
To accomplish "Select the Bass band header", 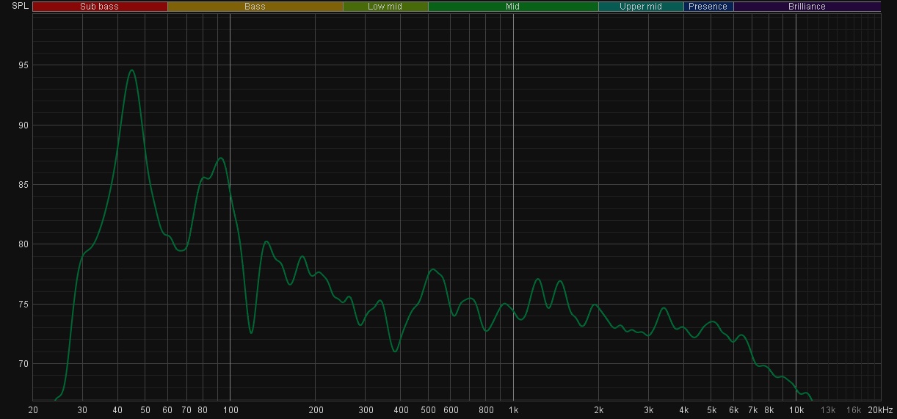I will 255,7.
